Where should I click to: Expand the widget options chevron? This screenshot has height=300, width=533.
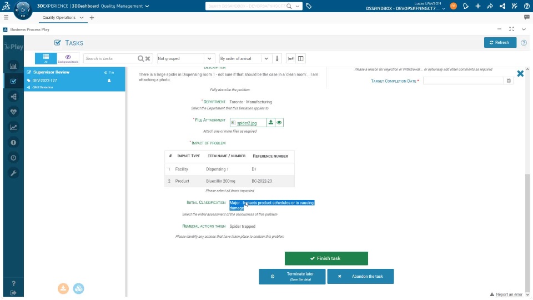[x=524, y=29]
